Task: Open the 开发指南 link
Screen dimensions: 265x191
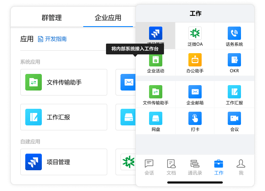Action: [x=52, y=39]
